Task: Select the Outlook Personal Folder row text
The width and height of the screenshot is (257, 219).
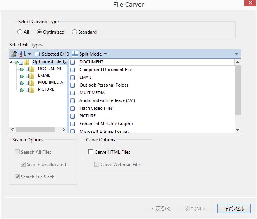Action: tap(104, 85)
